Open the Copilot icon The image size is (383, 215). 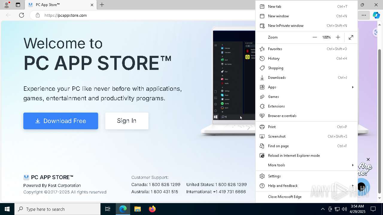point(376,15)
